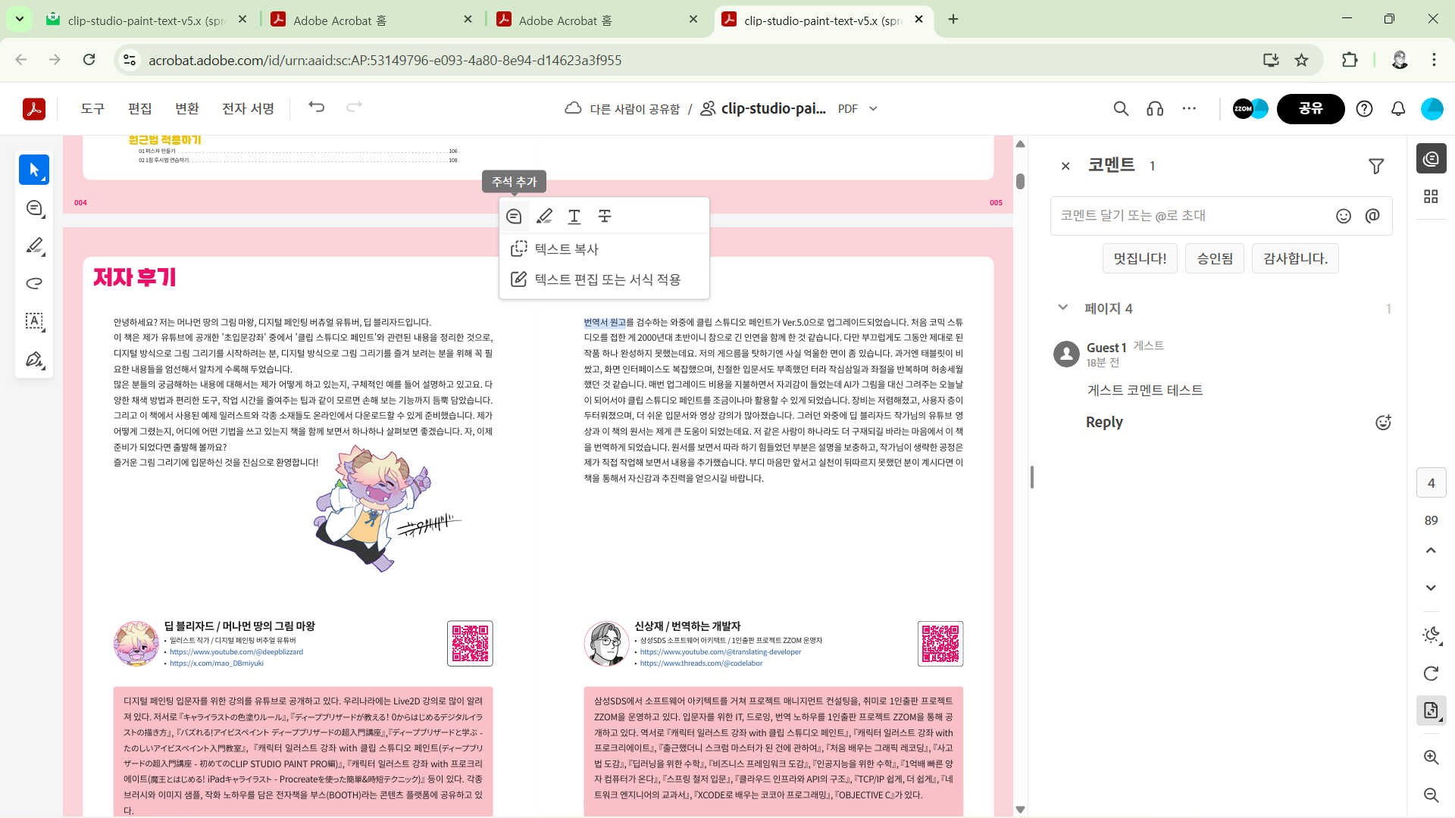Select the freehand lasso draw tool
This screenshot has height=818, width=1455.
click(34, 283)
